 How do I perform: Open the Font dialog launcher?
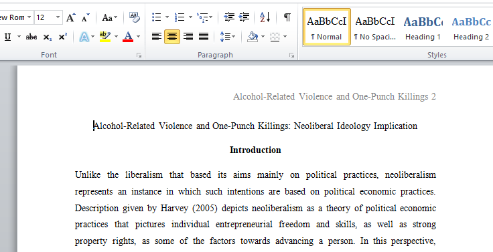(x=139, y=55)
